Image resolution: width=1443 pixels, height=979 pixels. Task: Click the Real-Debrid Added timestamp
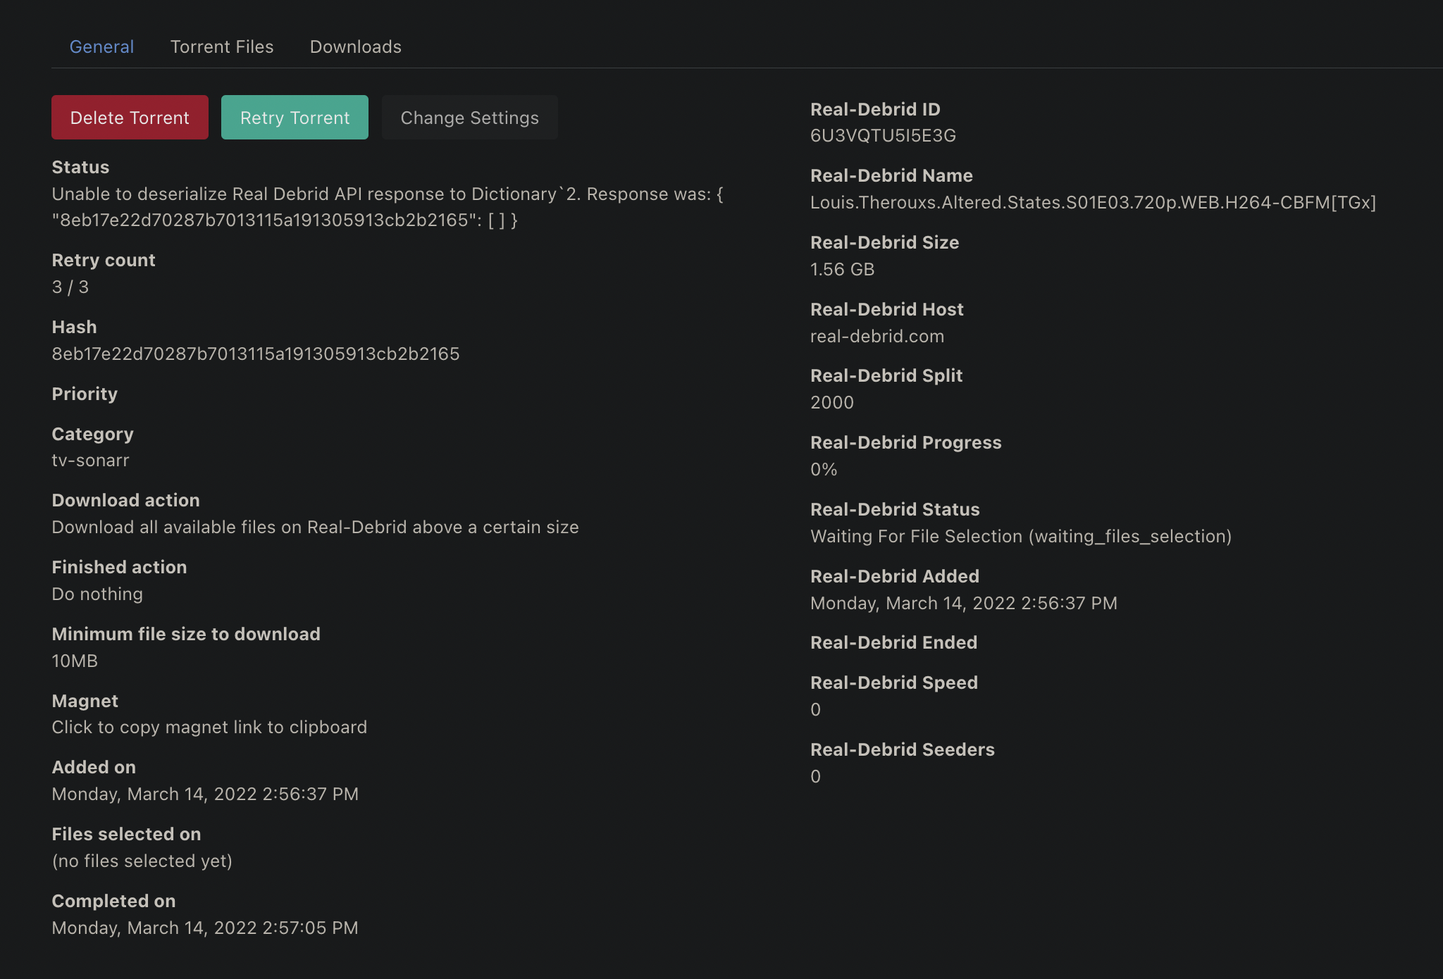click(x=964, y=603)
